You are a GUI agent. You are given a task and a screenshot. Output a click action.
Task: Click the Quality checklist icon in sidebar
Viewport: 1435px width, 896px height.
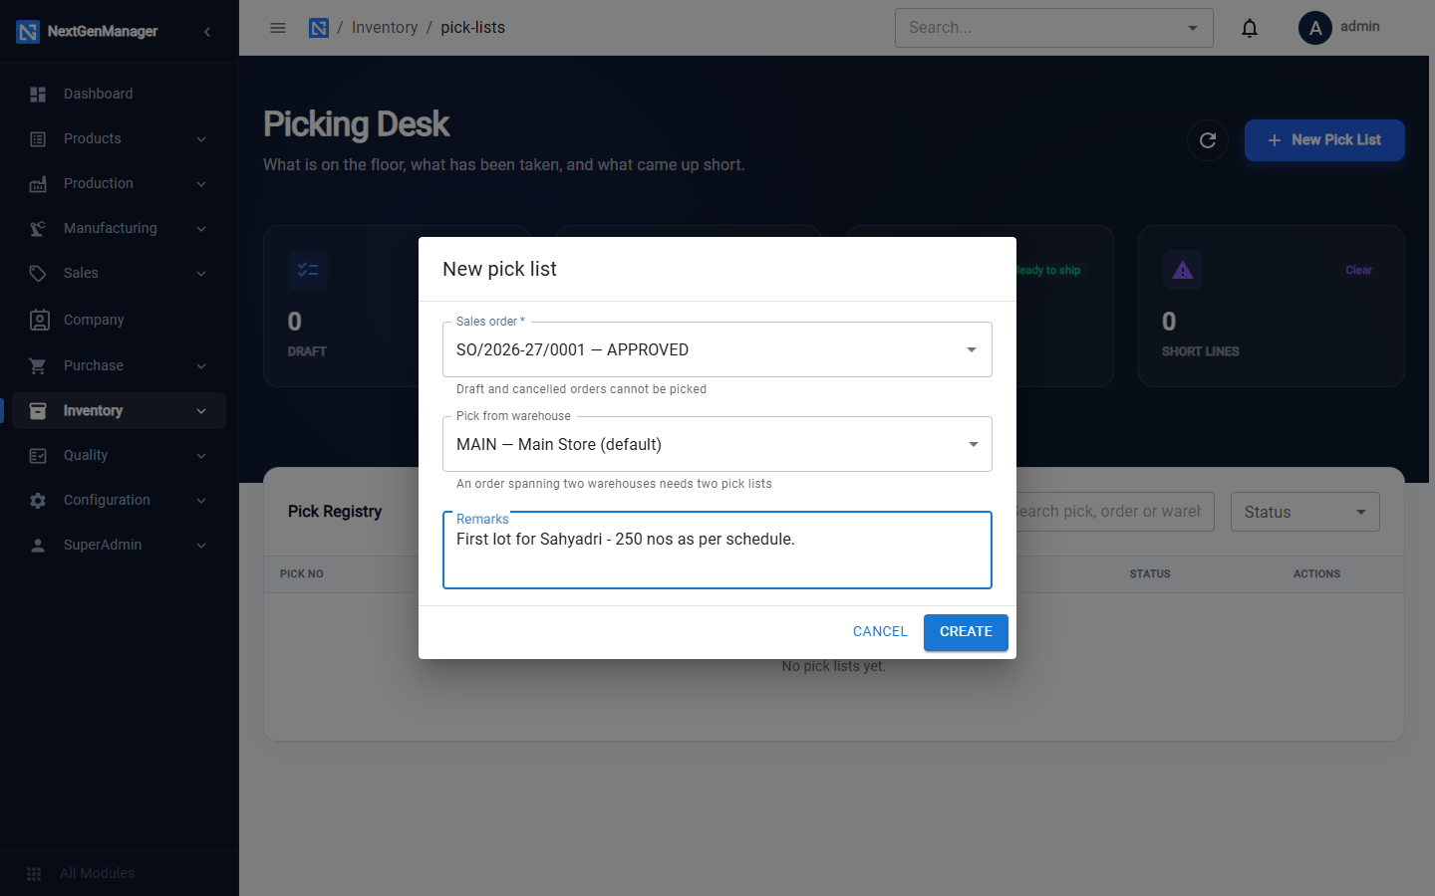(x=38, y=455)
